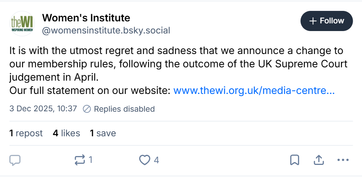362x177 pixels.
Task: Click the post timestamp 3 Dec 2025
Action: (43, 109)
